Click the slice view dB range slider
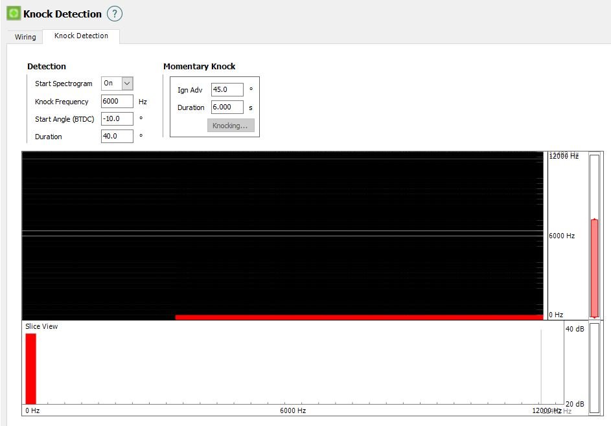This screenshot has height=426, width=611. point(594,368)
